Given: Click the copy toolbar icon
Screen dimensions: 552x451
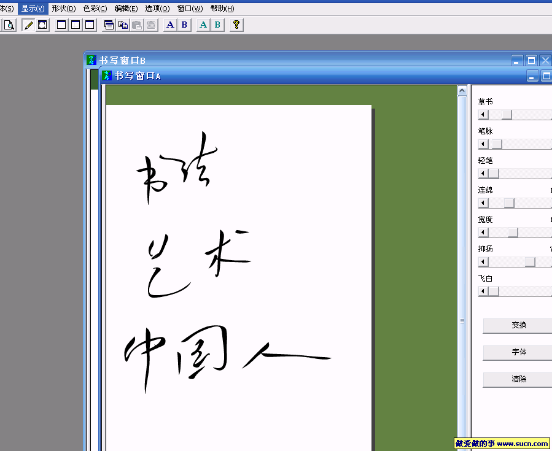Looking at the screenshot, I should (122, 25).
